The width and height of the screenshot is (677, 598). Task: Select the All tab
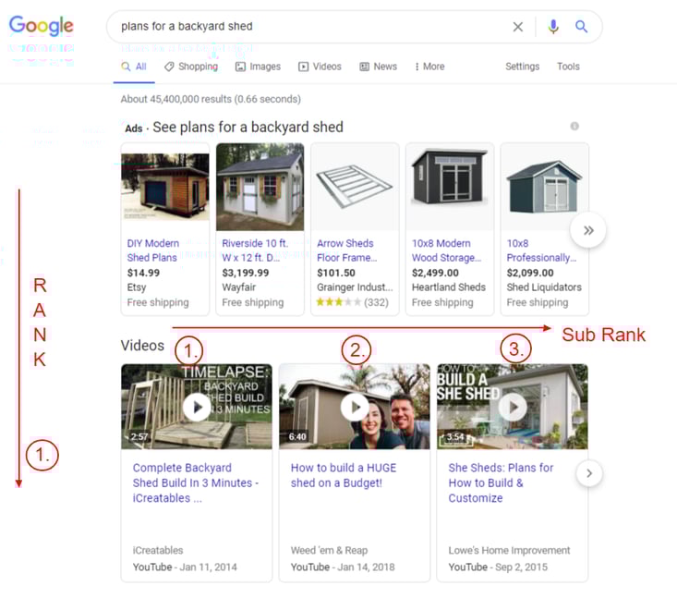point(134,67)
